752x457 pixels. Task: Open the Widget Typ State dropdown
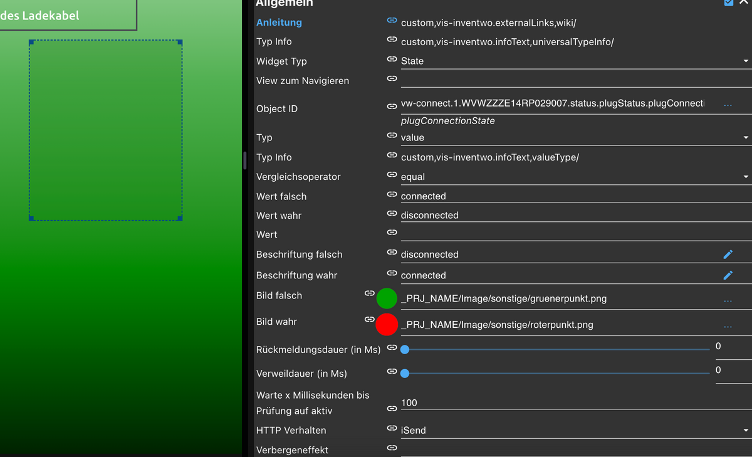[x=575, y=61]
